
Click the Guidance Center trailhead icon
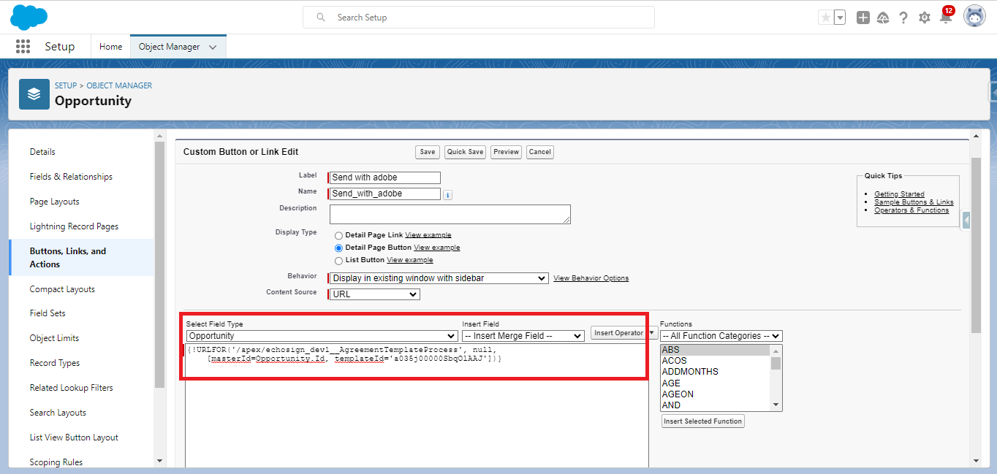pyautogui.click(x=883, y=18)
